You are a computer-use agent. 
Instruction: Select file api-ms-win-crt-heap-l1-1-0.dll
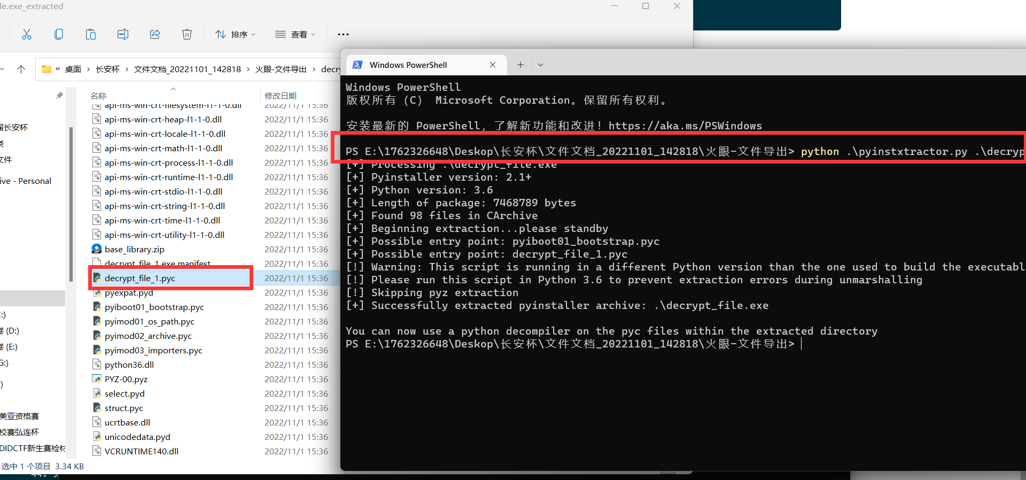(x=163, y=119)
